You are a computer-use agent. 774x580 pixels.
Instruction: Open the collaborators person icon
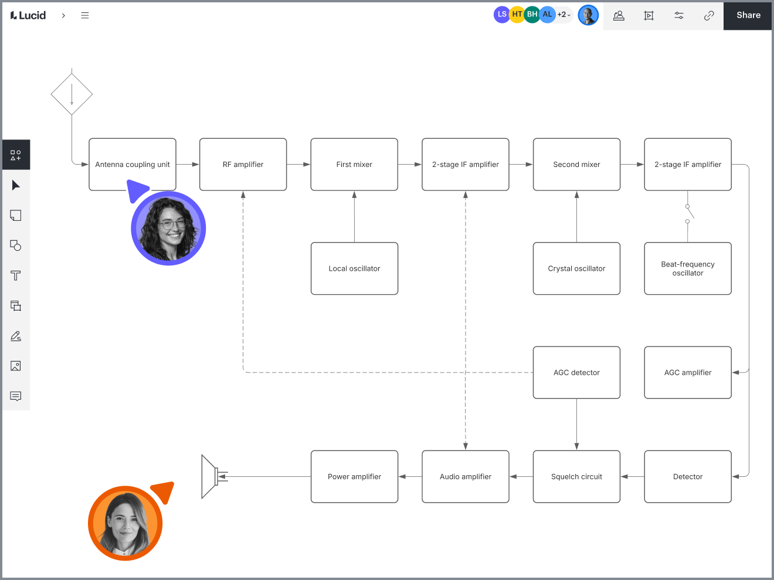(x=619, y=15)
